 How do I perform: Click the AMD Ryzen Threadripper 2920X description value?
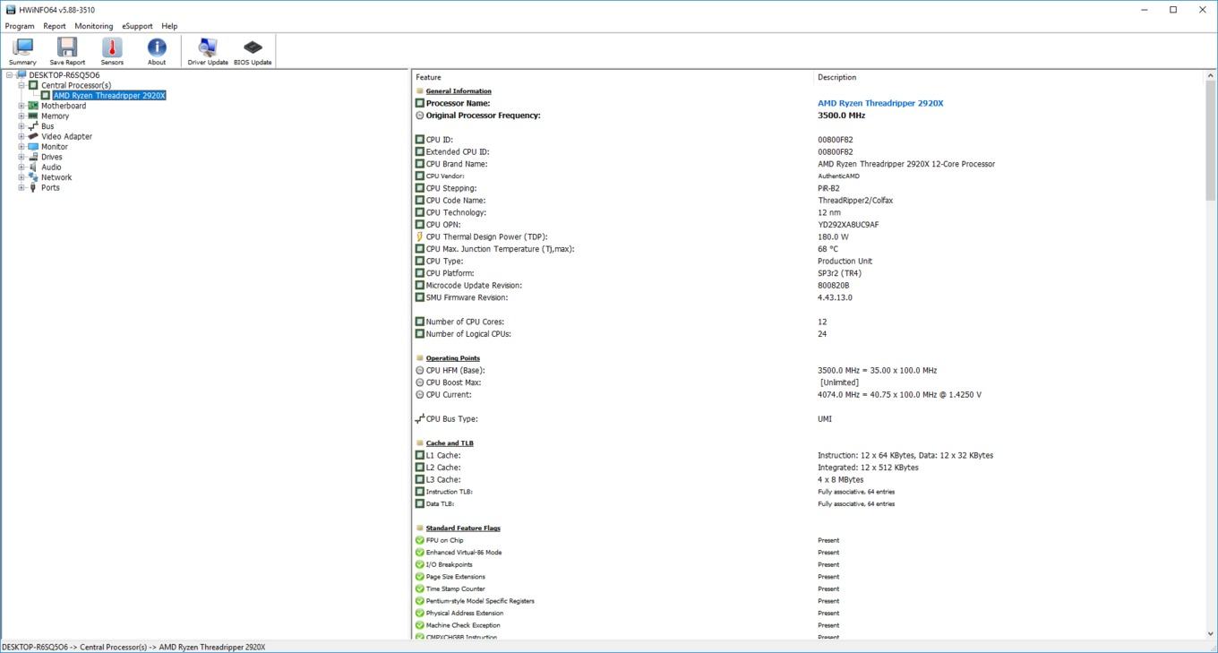(x=880, y=103)
